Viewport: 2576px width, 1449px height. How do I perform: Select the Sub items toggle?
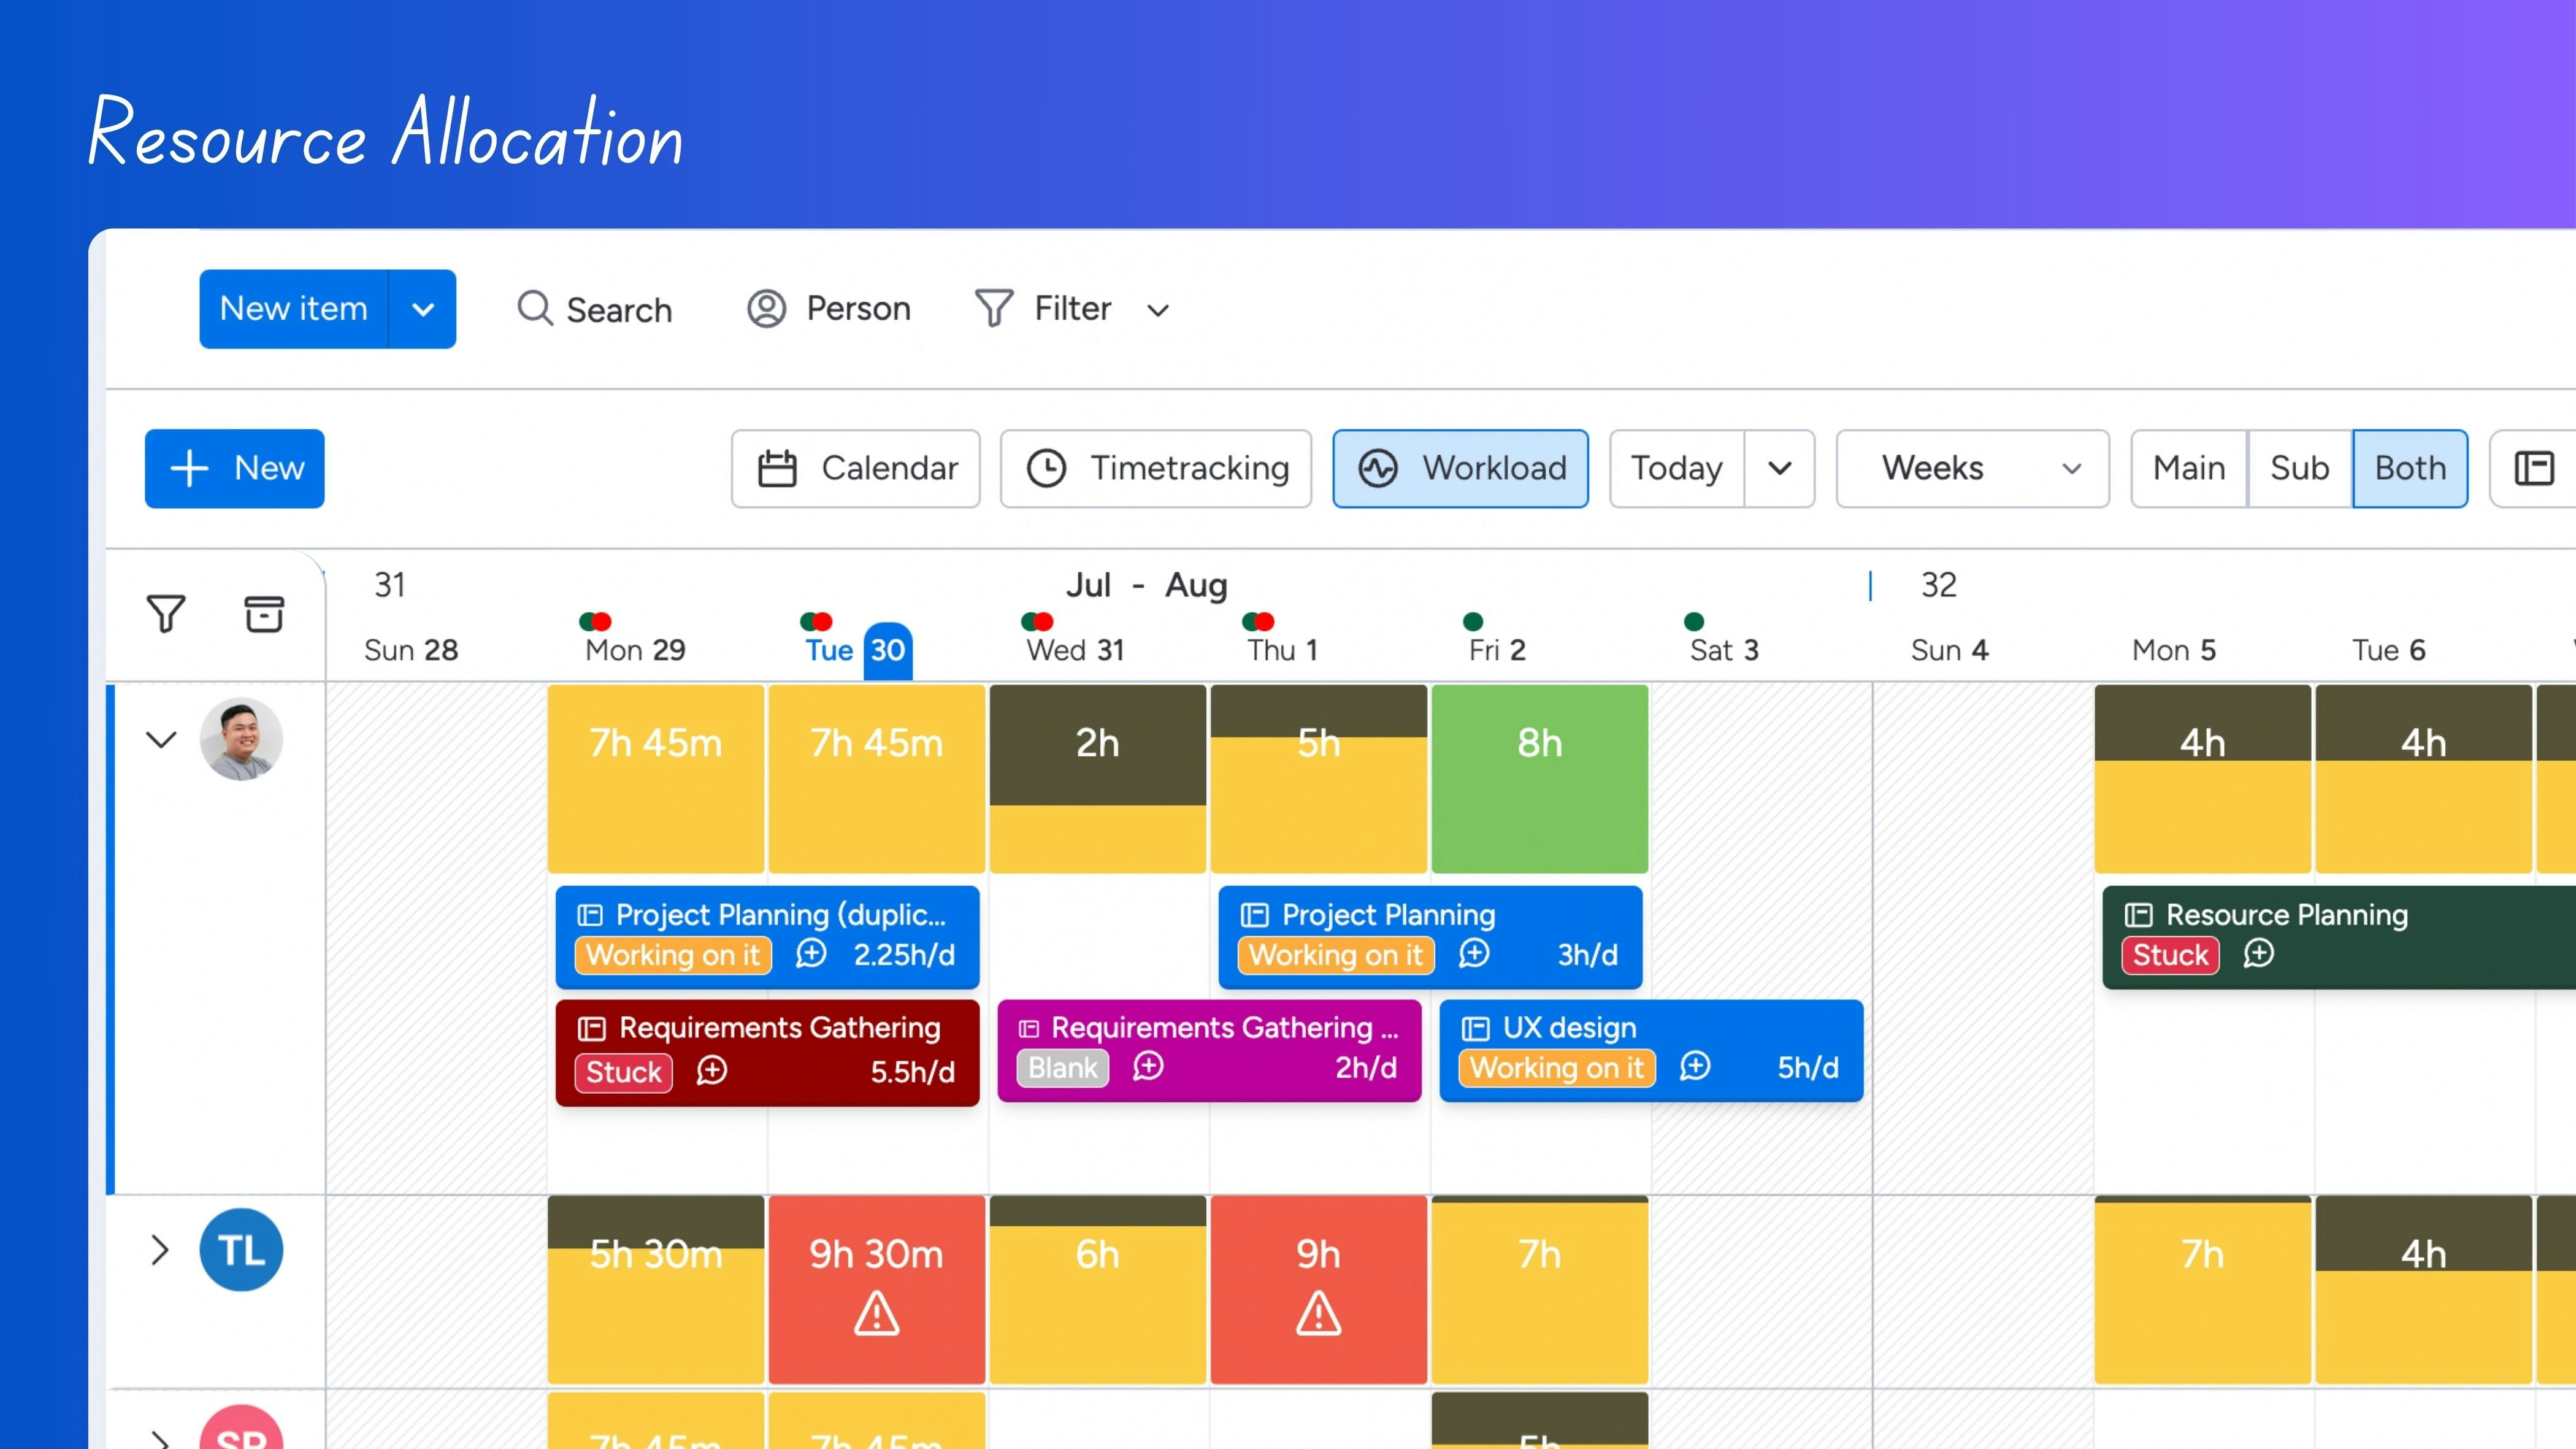2300,468
